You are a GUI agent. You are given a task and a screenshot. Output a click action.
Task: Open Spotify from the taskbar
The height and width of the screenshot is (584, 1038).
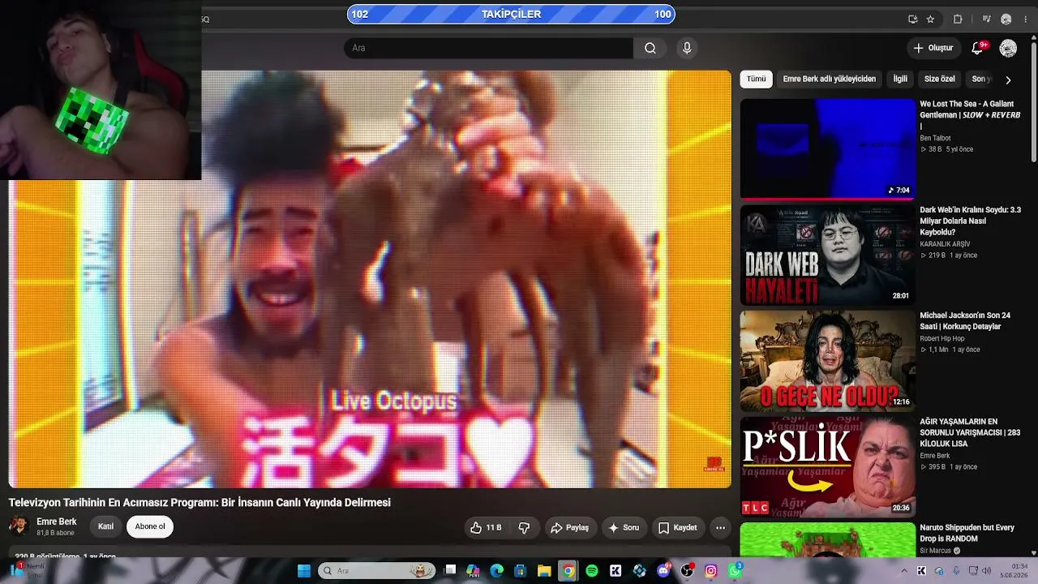point(592,571)
